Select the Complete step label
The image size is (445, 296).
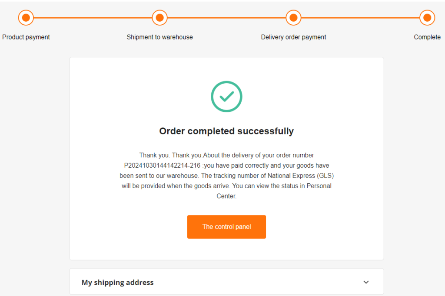(x=427, y=37)
